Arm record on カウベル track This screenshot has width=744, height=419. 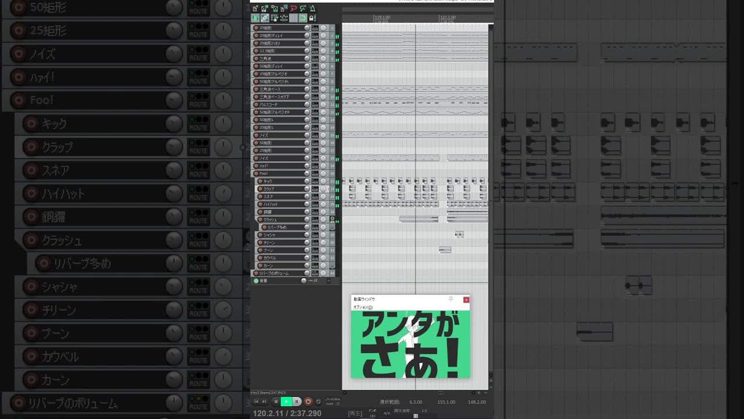click(x=260, y=257)
